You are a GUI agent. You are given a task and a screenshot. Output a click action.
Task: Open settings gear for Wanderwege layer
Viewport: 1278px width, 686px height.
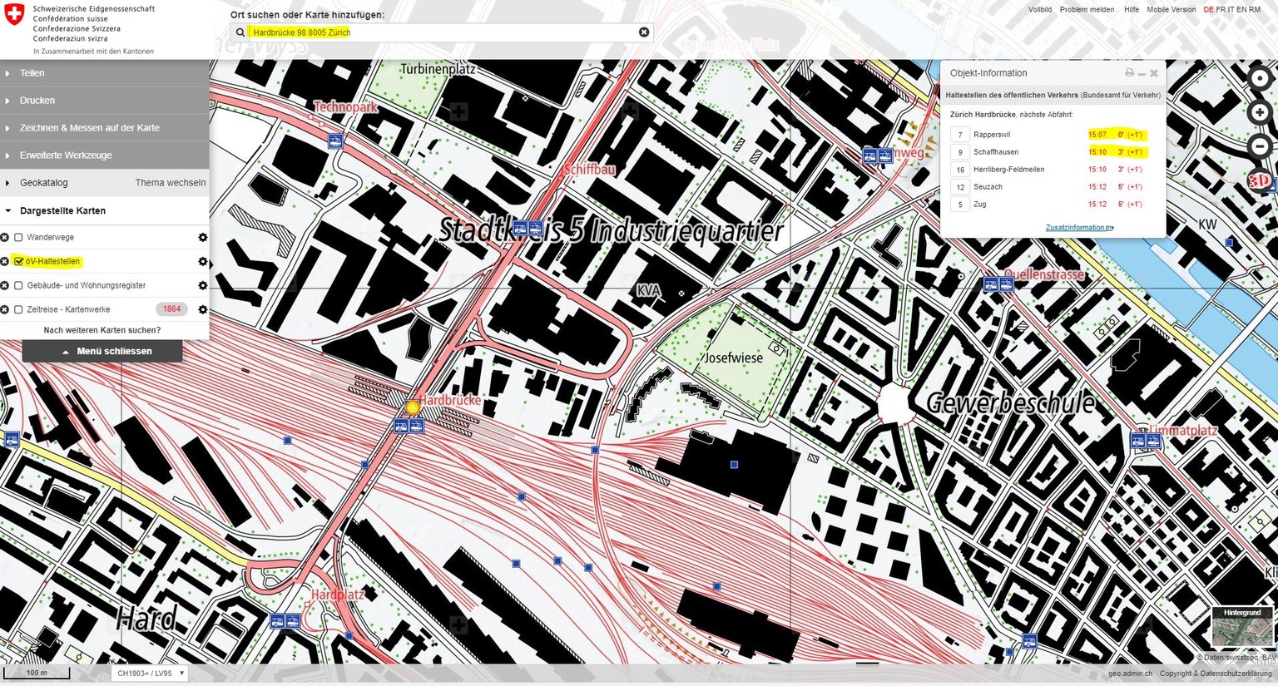click(202, 238)
